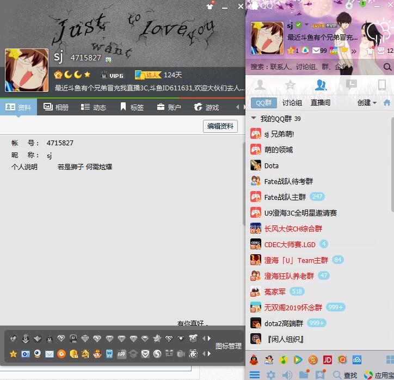
Task: Switch to the 标签 tab
Action: pos(132,107)
